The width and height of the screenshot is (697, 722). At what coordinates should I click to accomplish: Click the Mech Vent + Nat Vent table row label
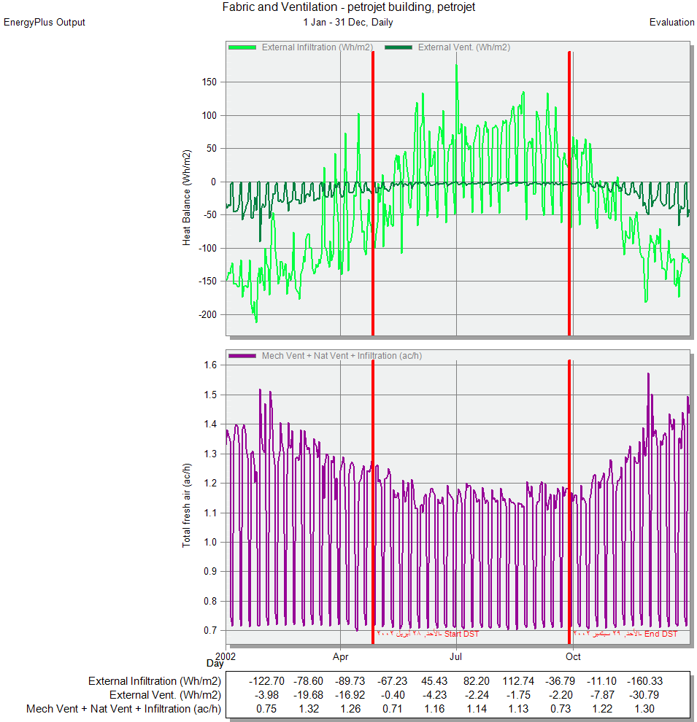pos(123,709)
